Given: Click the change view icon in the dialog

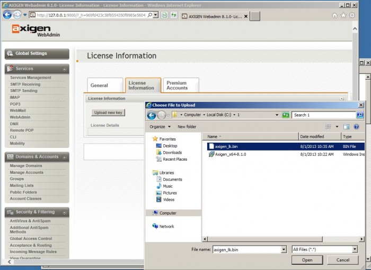Looking at the screenshot, I should click(328, 127).
